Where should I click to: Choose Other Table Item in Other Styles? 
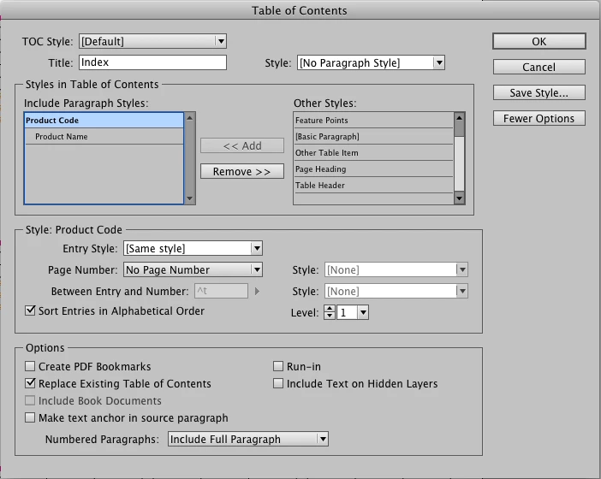pyautogui.click(x=374, y=153)
